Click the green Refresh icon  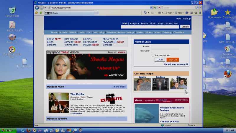point(155,8)
